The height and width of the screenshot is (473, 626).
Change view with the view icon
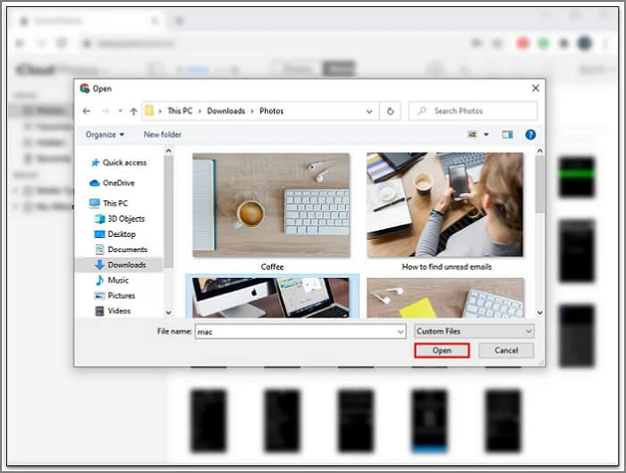pyautogui.click(x=472, y=134)
